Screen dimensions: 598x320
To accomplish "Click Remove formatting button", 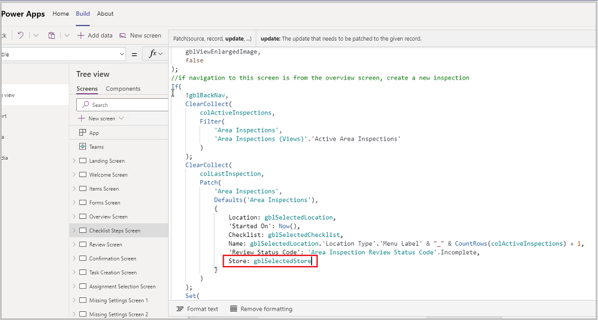I will coord(262,309).
